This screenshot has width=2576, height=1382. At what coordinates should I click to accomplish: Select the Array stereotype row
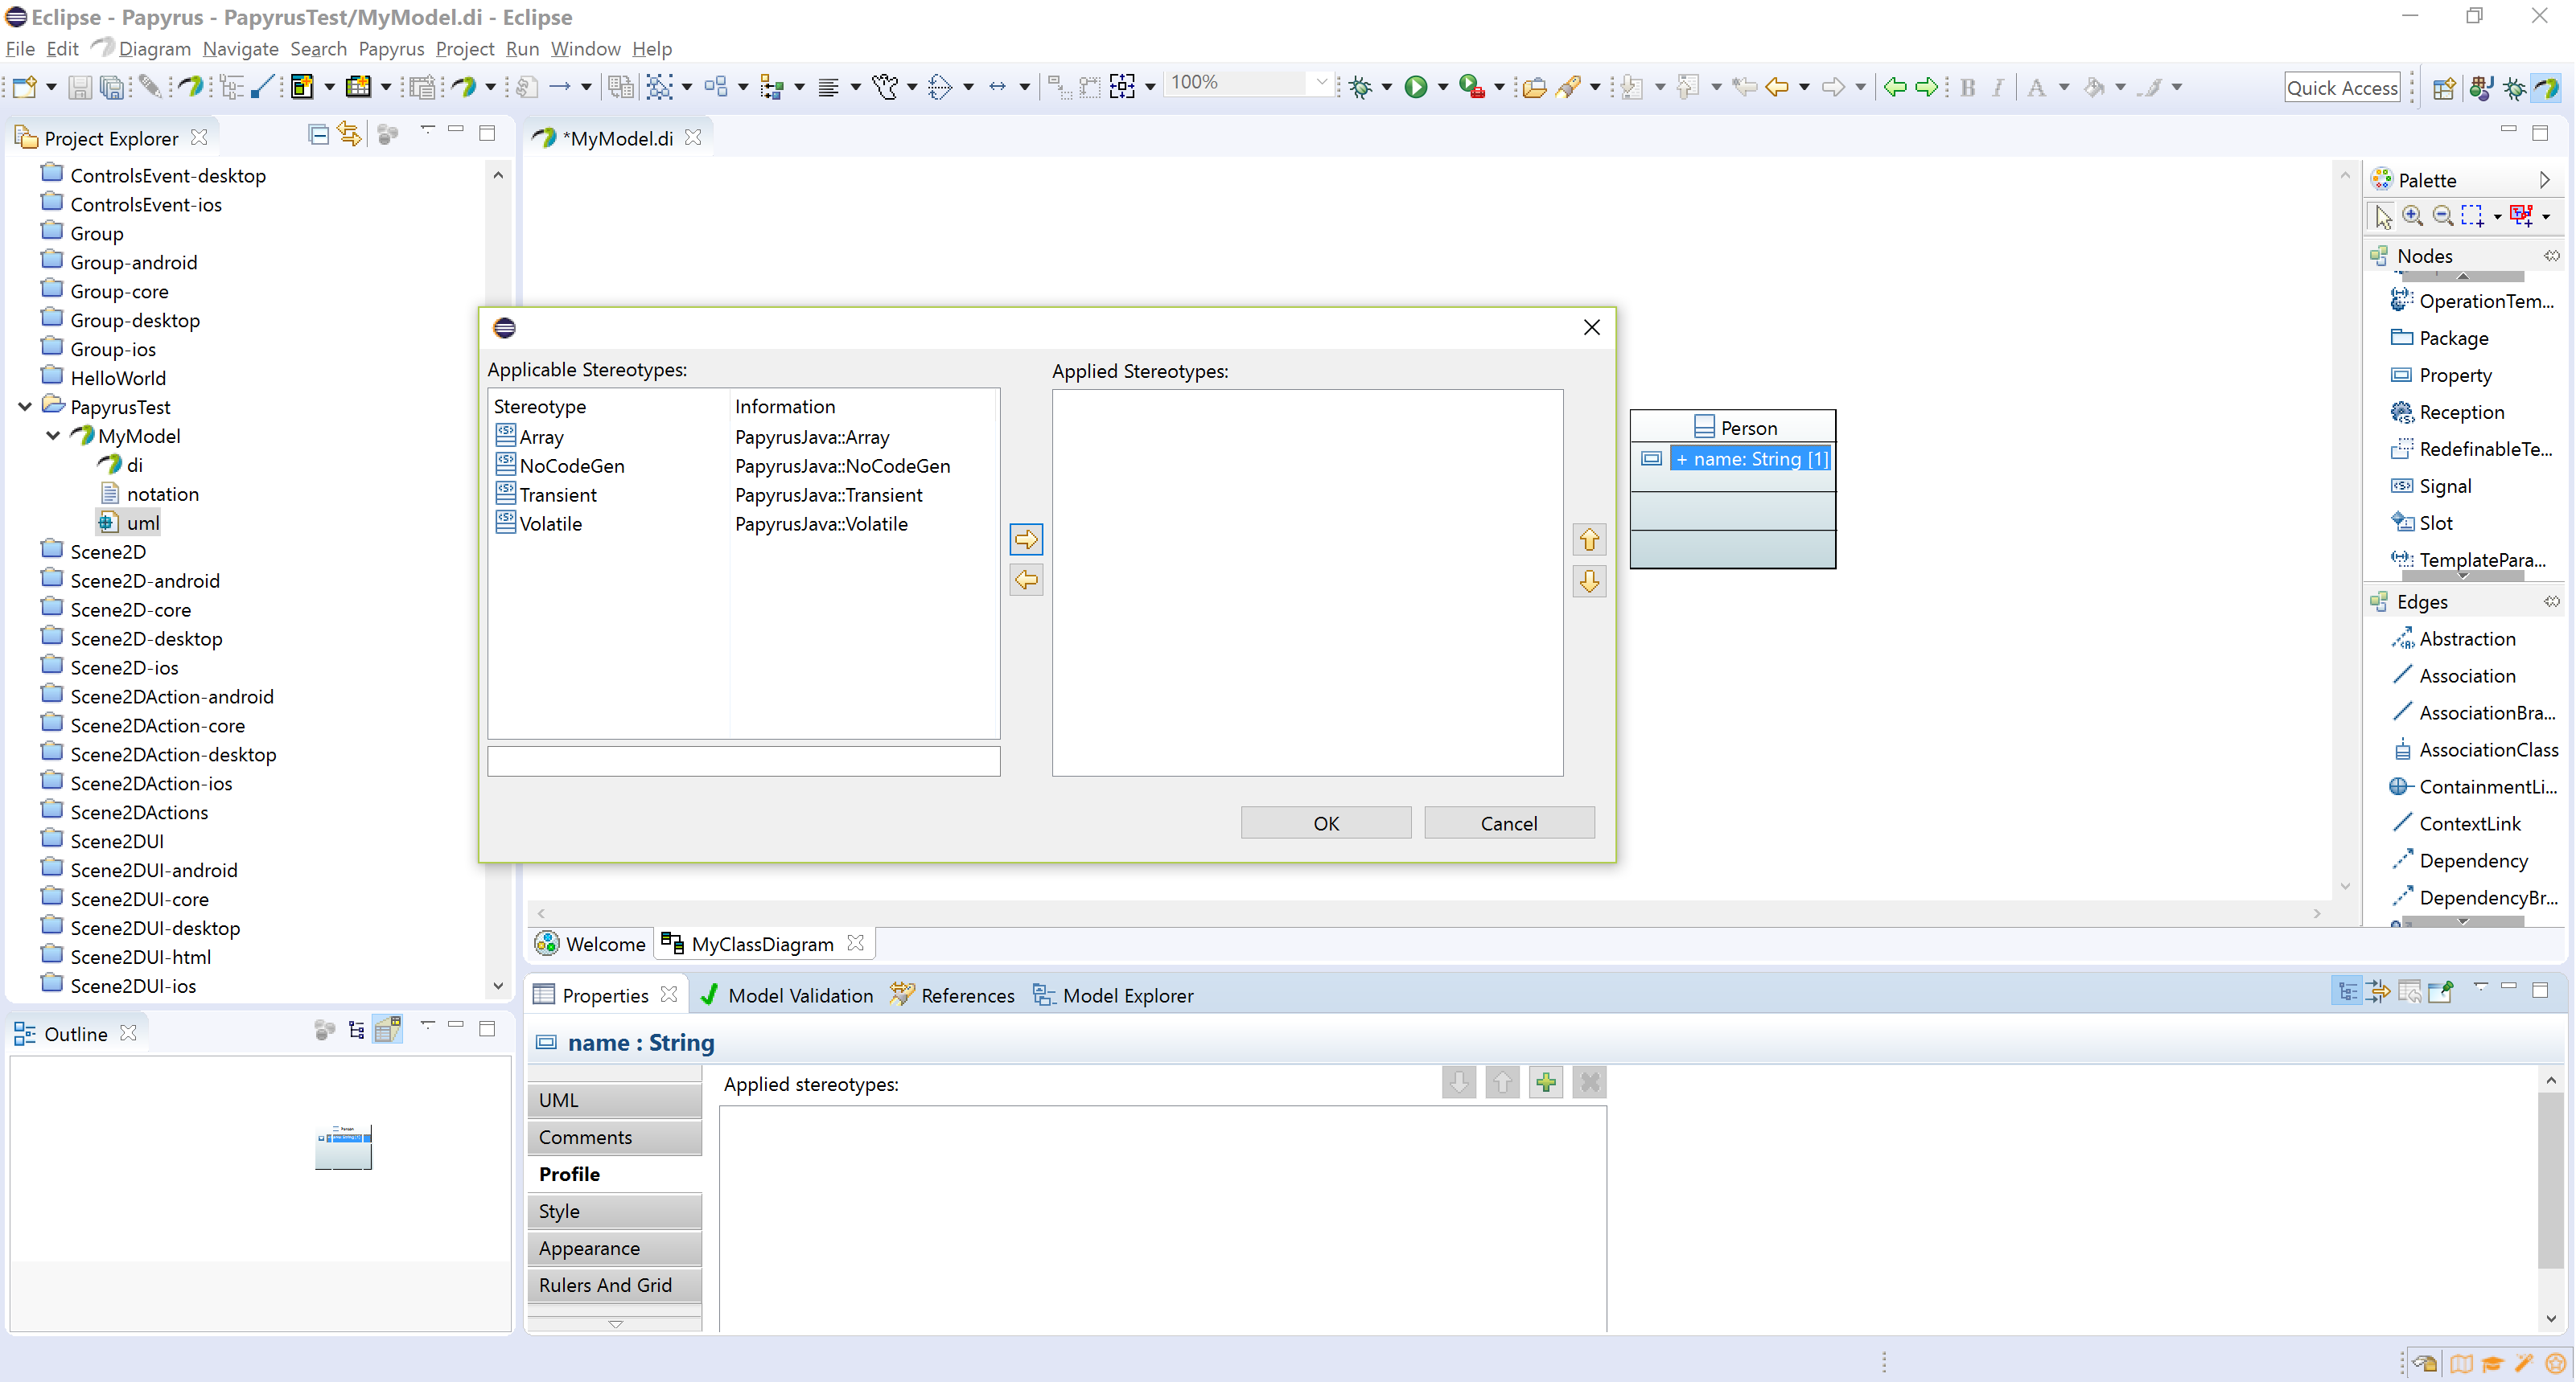tap(744, 437)
